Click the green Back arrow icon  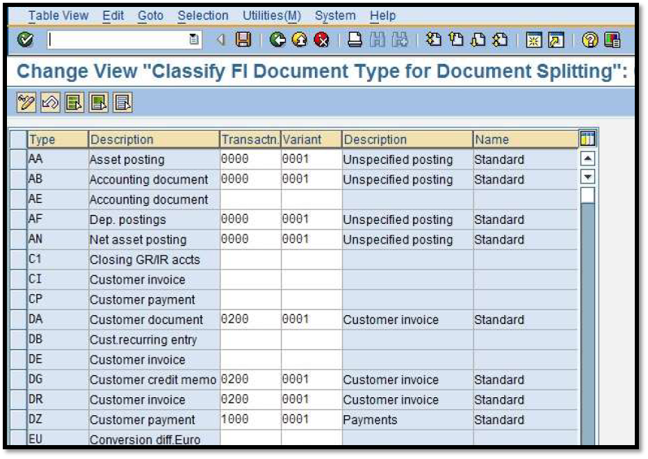tap(277, 40)
